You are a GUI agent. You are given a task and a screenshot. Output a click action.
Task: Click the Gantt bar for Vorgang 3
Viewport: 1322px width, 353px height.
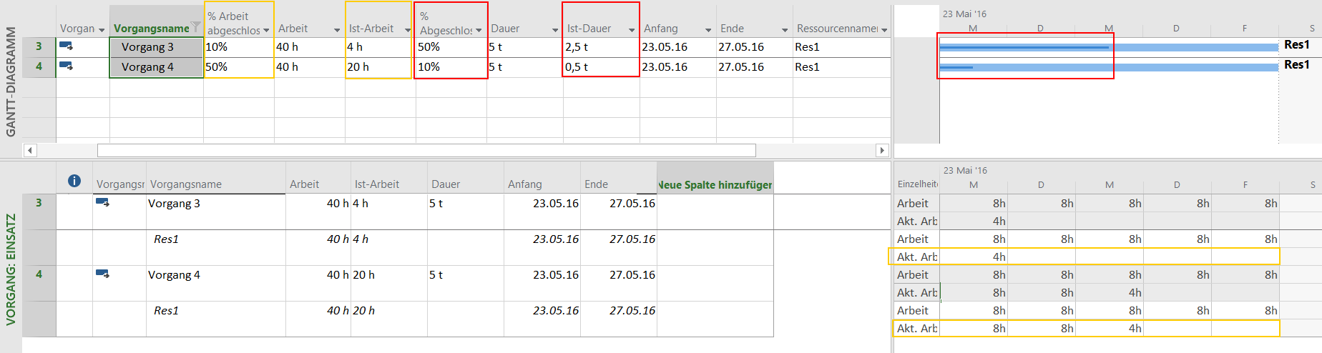click(x=1109, y=47)
